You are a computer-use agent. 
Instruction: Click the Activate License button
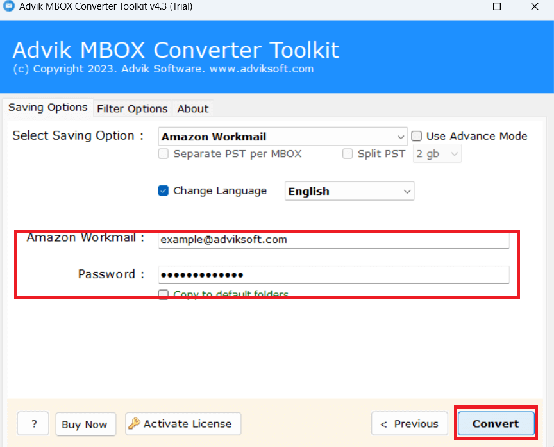pyautogui.click(x=183, y=423)
